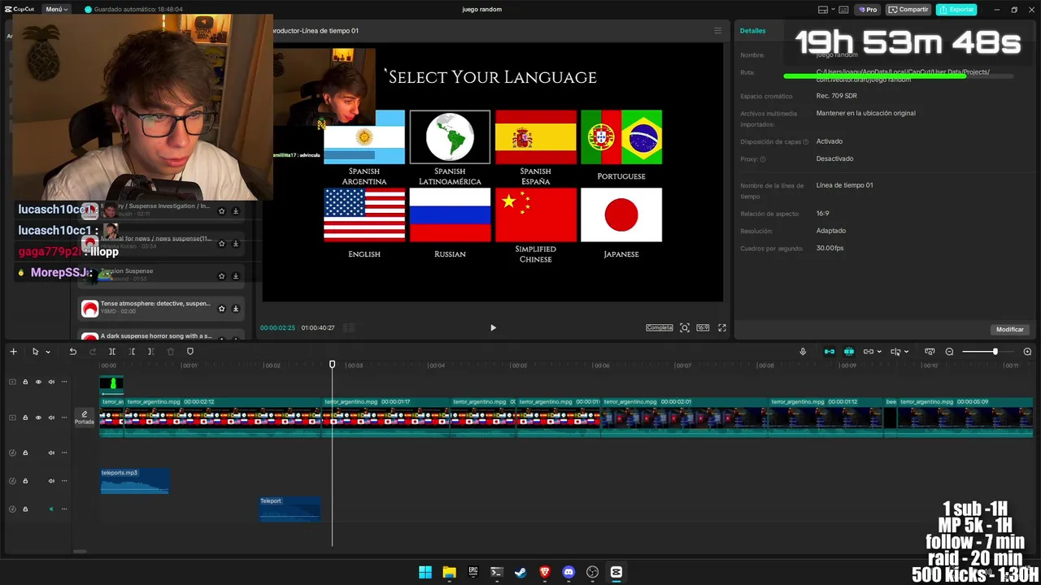Lock the teleports.mp3 audio track
Screen dimensions: 1041x585
25,481
